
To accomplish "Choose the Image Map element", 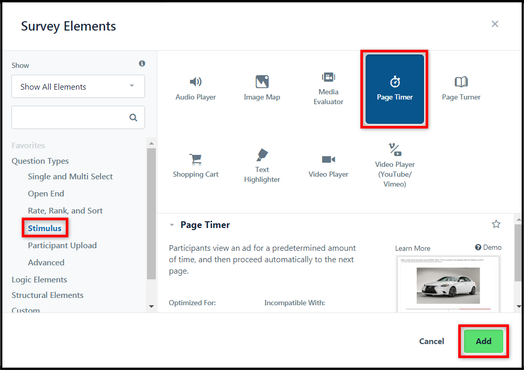I will pyautogui.click(x=262, y=88).
